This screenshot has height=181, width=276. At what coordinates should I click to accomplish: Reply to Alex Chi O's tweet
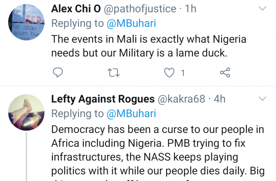pos(58,73)
